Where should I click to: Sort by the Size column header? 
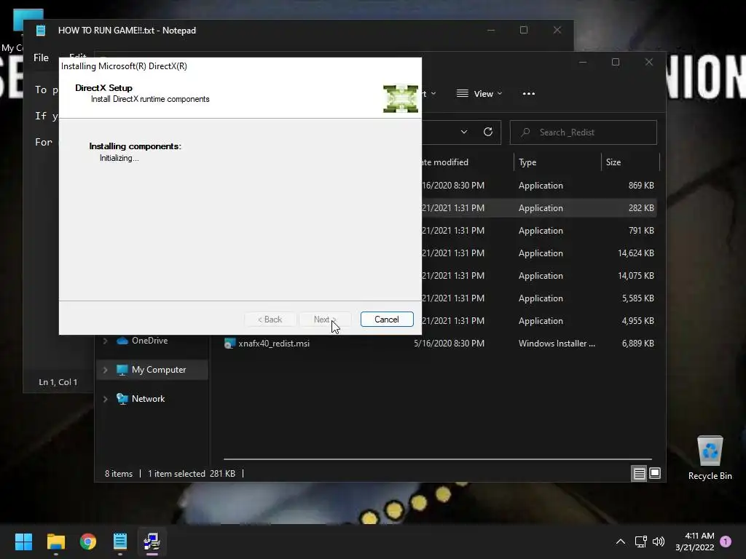click(613, 162)
